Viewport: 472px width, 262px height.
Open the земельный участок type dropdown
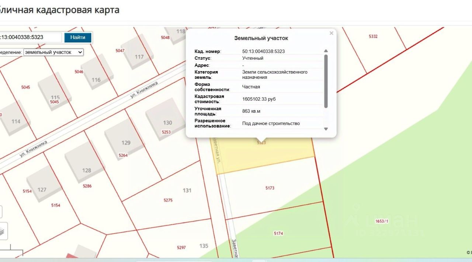(53, 52)
